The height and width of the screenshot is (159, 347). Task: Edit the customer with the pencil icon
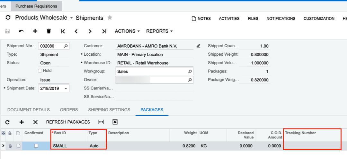pos(199,46)
